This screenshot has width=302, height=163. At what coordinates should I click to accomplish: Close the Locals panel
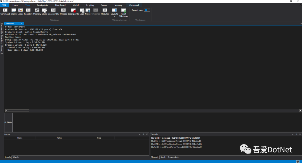(147, 134)
